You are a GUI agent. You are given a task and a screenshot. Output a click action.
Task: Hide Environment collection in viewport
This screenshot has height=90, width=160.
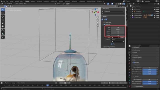click(x=156, y=10)
